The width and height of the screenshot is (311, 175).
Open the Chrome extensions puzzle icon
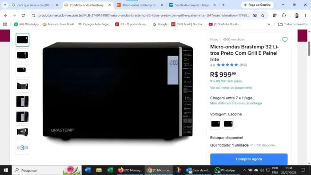pyautogui.click(x=283, y=15)
